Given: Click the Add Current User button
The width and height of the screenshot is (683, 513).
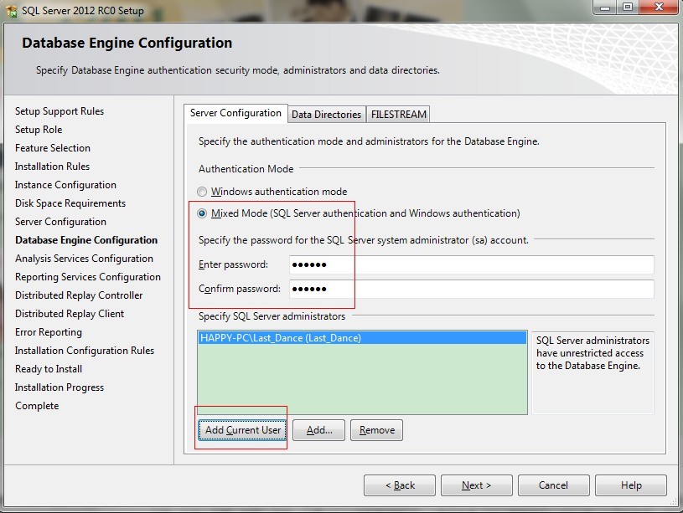Looking at the screenshot, I should [243, 430].
